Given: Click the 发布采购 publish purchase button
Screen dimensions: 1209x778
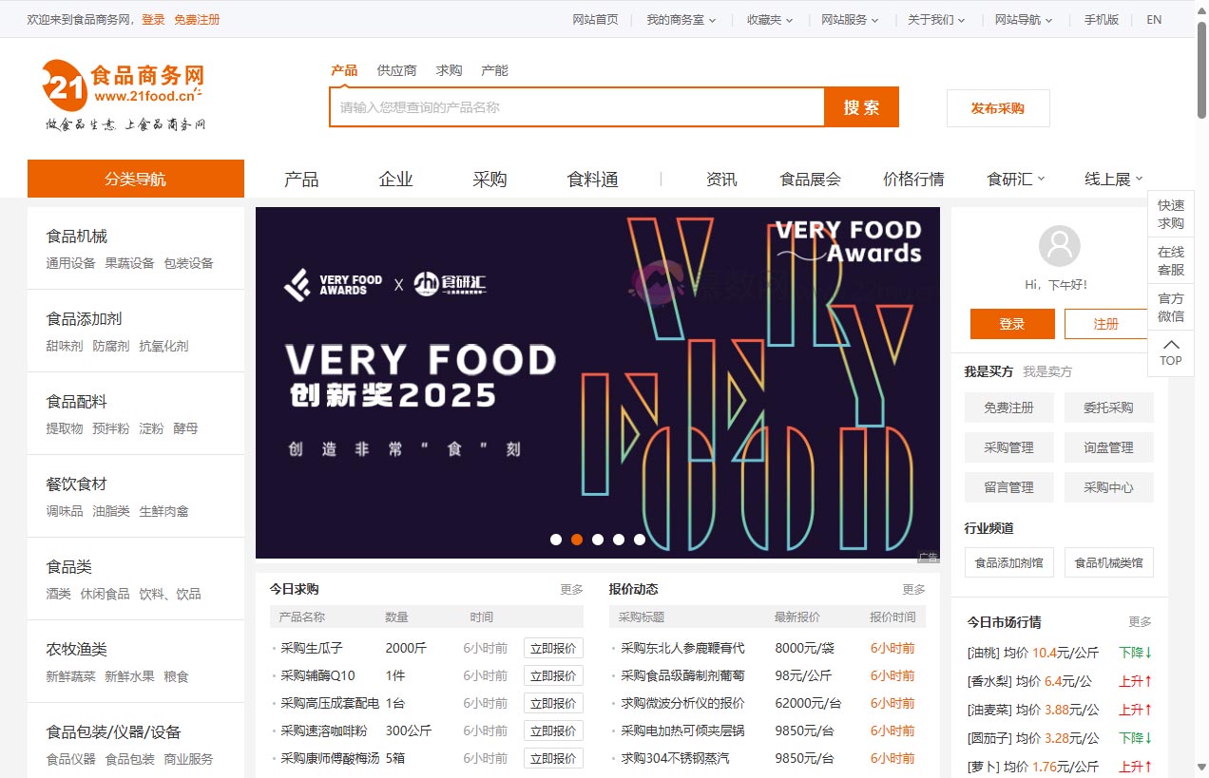Looking at the screenshot, I should tap(997, 108).
